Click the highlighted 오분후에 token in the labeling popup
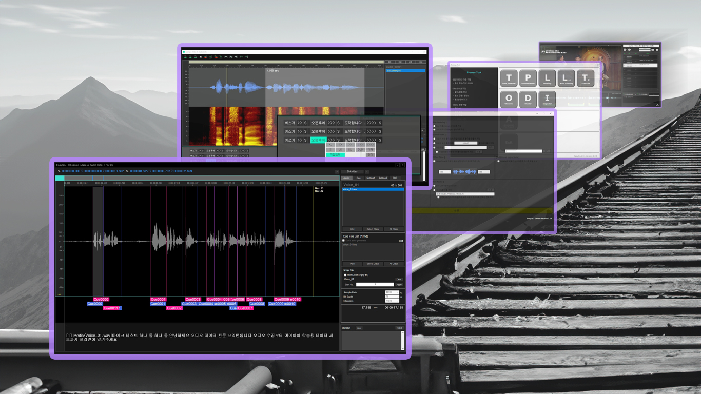Viewport: 701px width, 394px height. tap(318, 140)
